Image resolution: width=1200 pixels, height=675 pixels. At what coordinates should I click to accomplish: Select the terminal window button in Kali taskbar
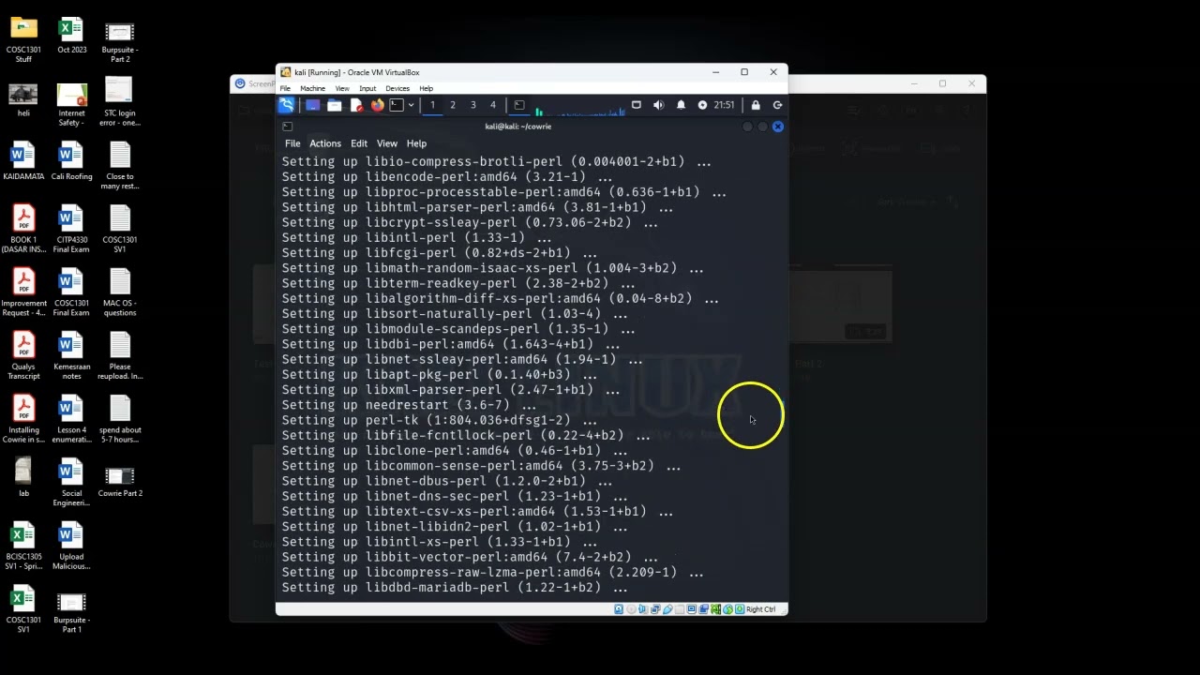[519, 105]
